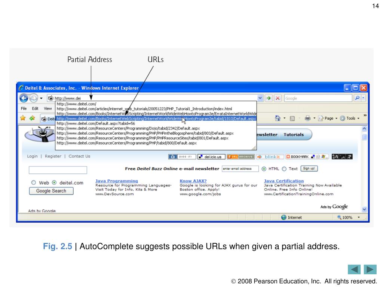Click the Internet zone status icon

tap(284, 217)
